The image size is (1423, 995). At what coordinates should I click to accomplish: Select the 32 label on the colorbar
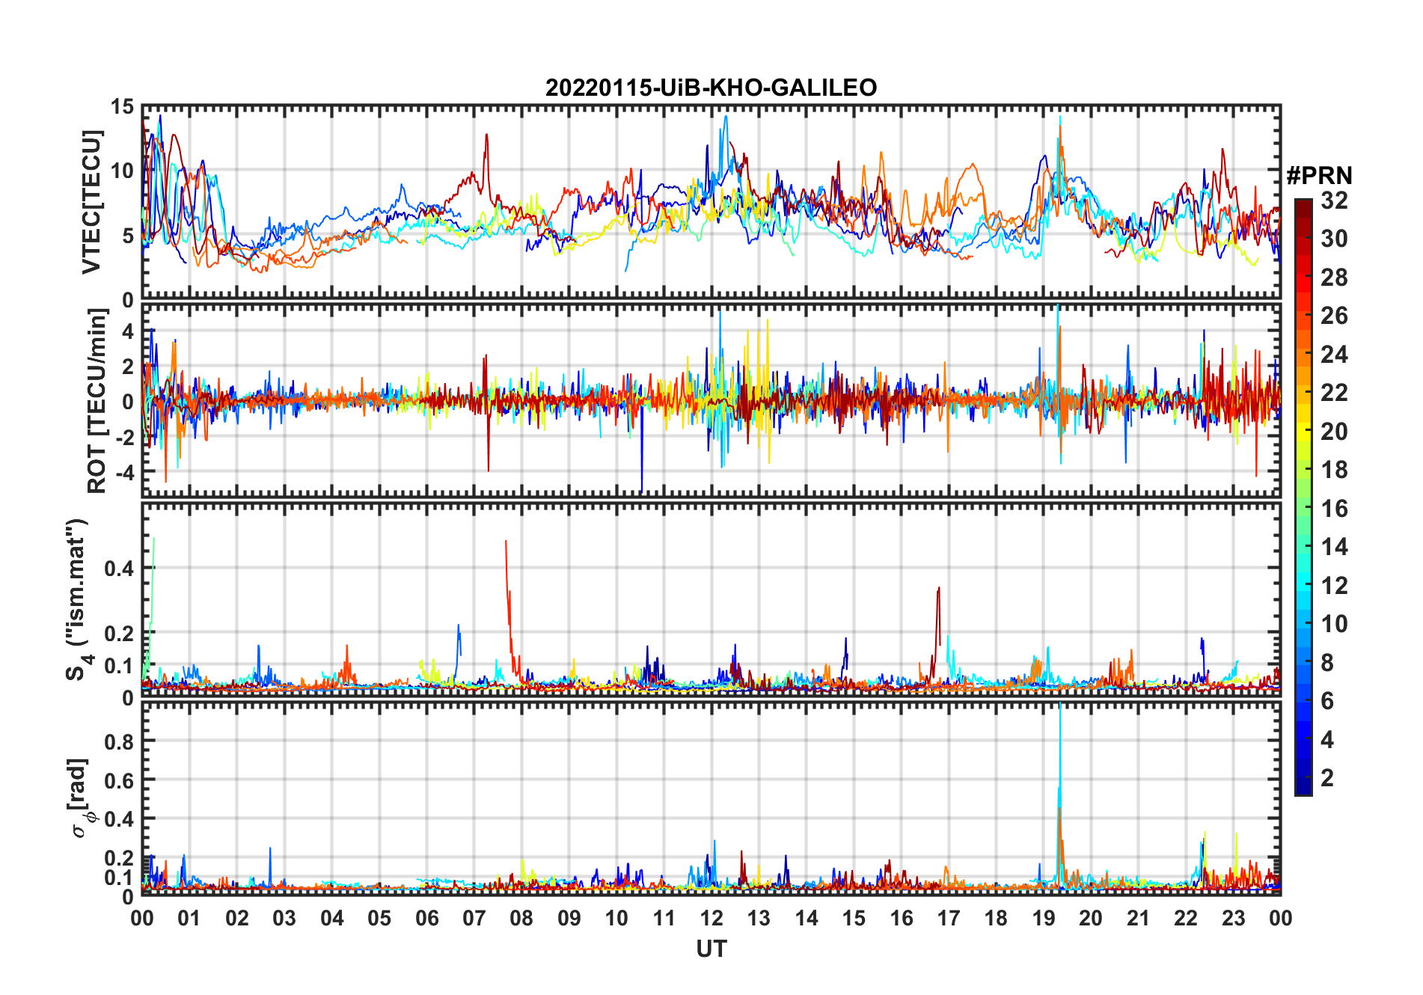point(1334,200)
